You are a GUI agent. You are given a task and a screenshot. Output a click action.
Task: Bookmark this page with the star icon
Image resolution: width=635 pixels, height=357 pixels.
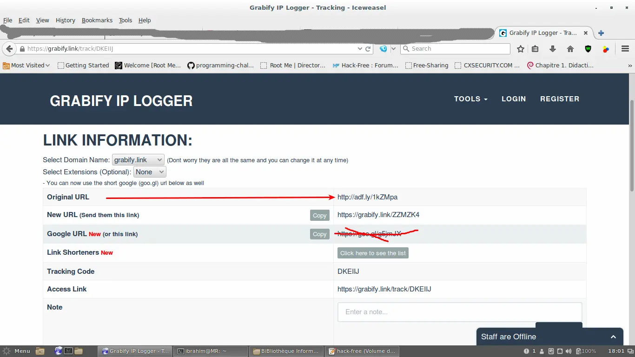(520, 48)
